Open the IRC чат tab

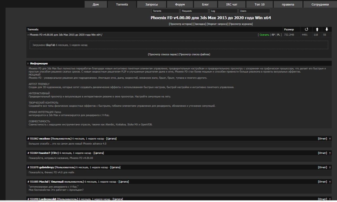tap(232, 4)
